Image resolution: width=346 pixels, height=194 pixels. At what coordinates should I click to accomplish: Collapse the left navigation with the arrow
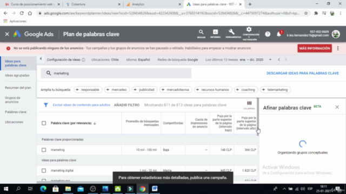pos(41,59)
